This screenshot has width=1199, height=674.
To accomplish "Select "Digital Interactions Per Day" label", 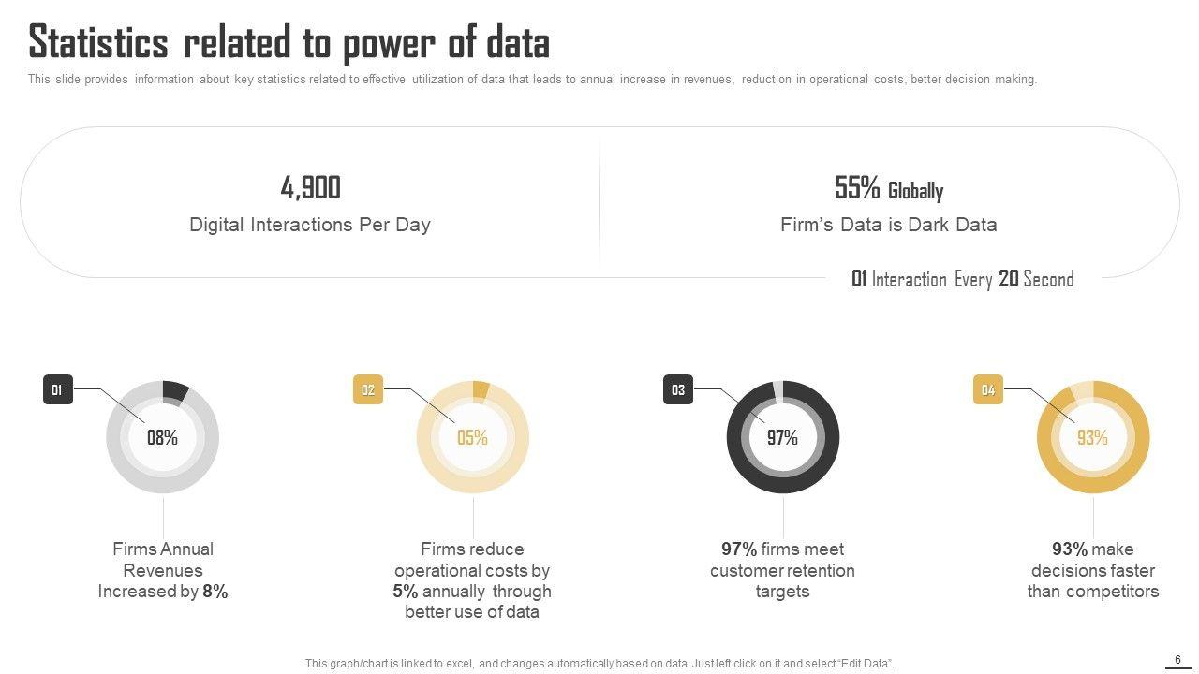I will (x=310, y=225).
